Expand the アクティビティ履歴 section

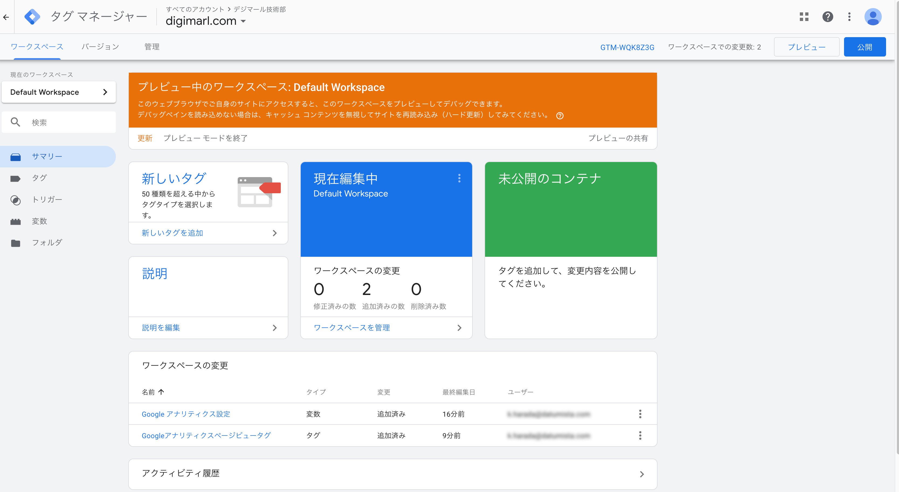tap(393, 474)
